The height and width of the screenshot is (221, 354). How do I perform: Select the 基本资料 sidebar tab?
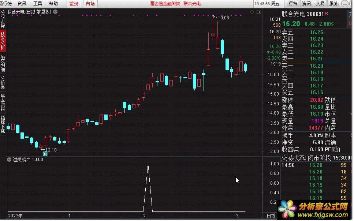[3, 102]
